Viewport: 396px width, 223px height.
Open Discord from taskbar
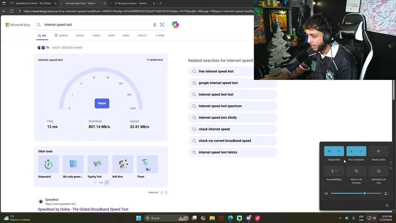(x=249, y=218)
